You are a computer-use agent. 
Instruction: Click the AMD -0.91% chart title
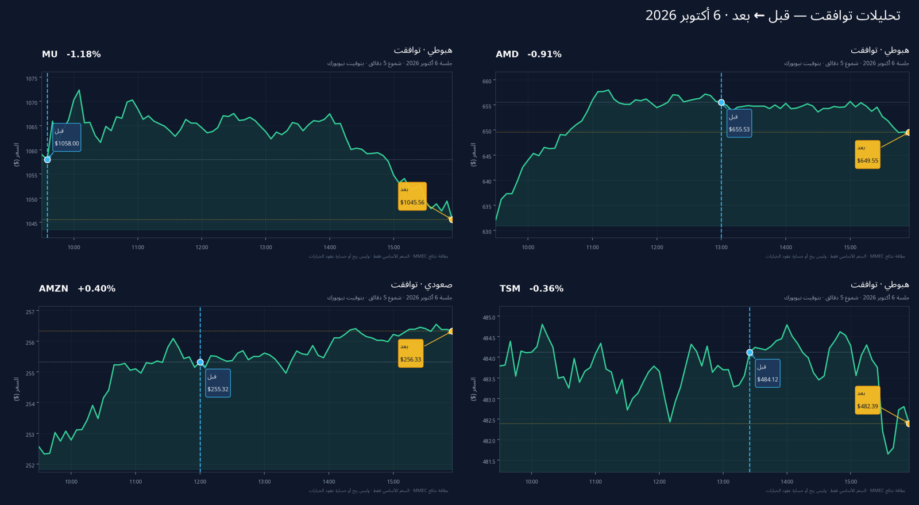[528, 54]
